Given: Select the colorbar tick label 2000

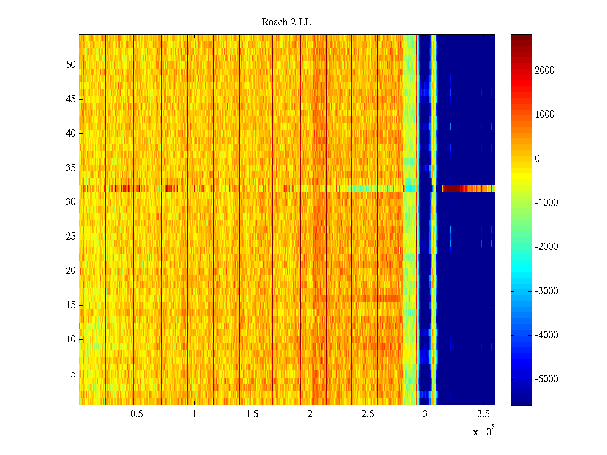Looking at the screenshot, I should click(x=544, y=70).
